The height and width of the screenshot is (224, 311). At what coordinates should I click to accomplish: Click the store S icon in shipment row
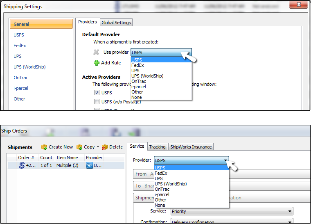tap(22, 165)
